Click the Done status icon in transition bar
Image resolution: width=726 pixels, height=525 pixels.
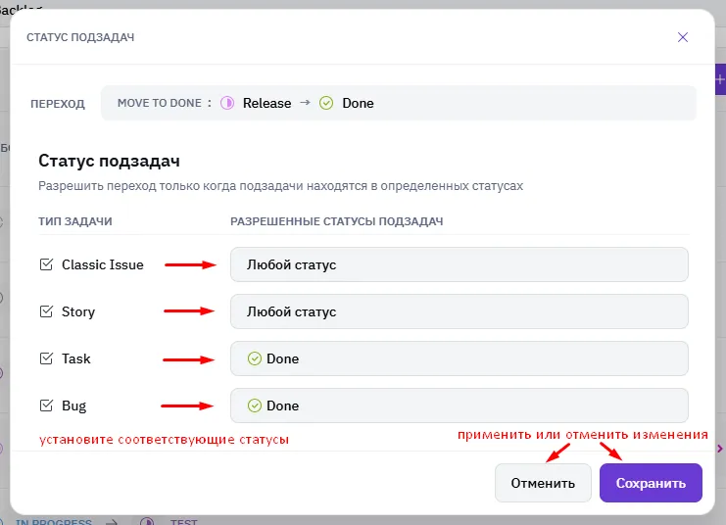[x=326, y=103]
